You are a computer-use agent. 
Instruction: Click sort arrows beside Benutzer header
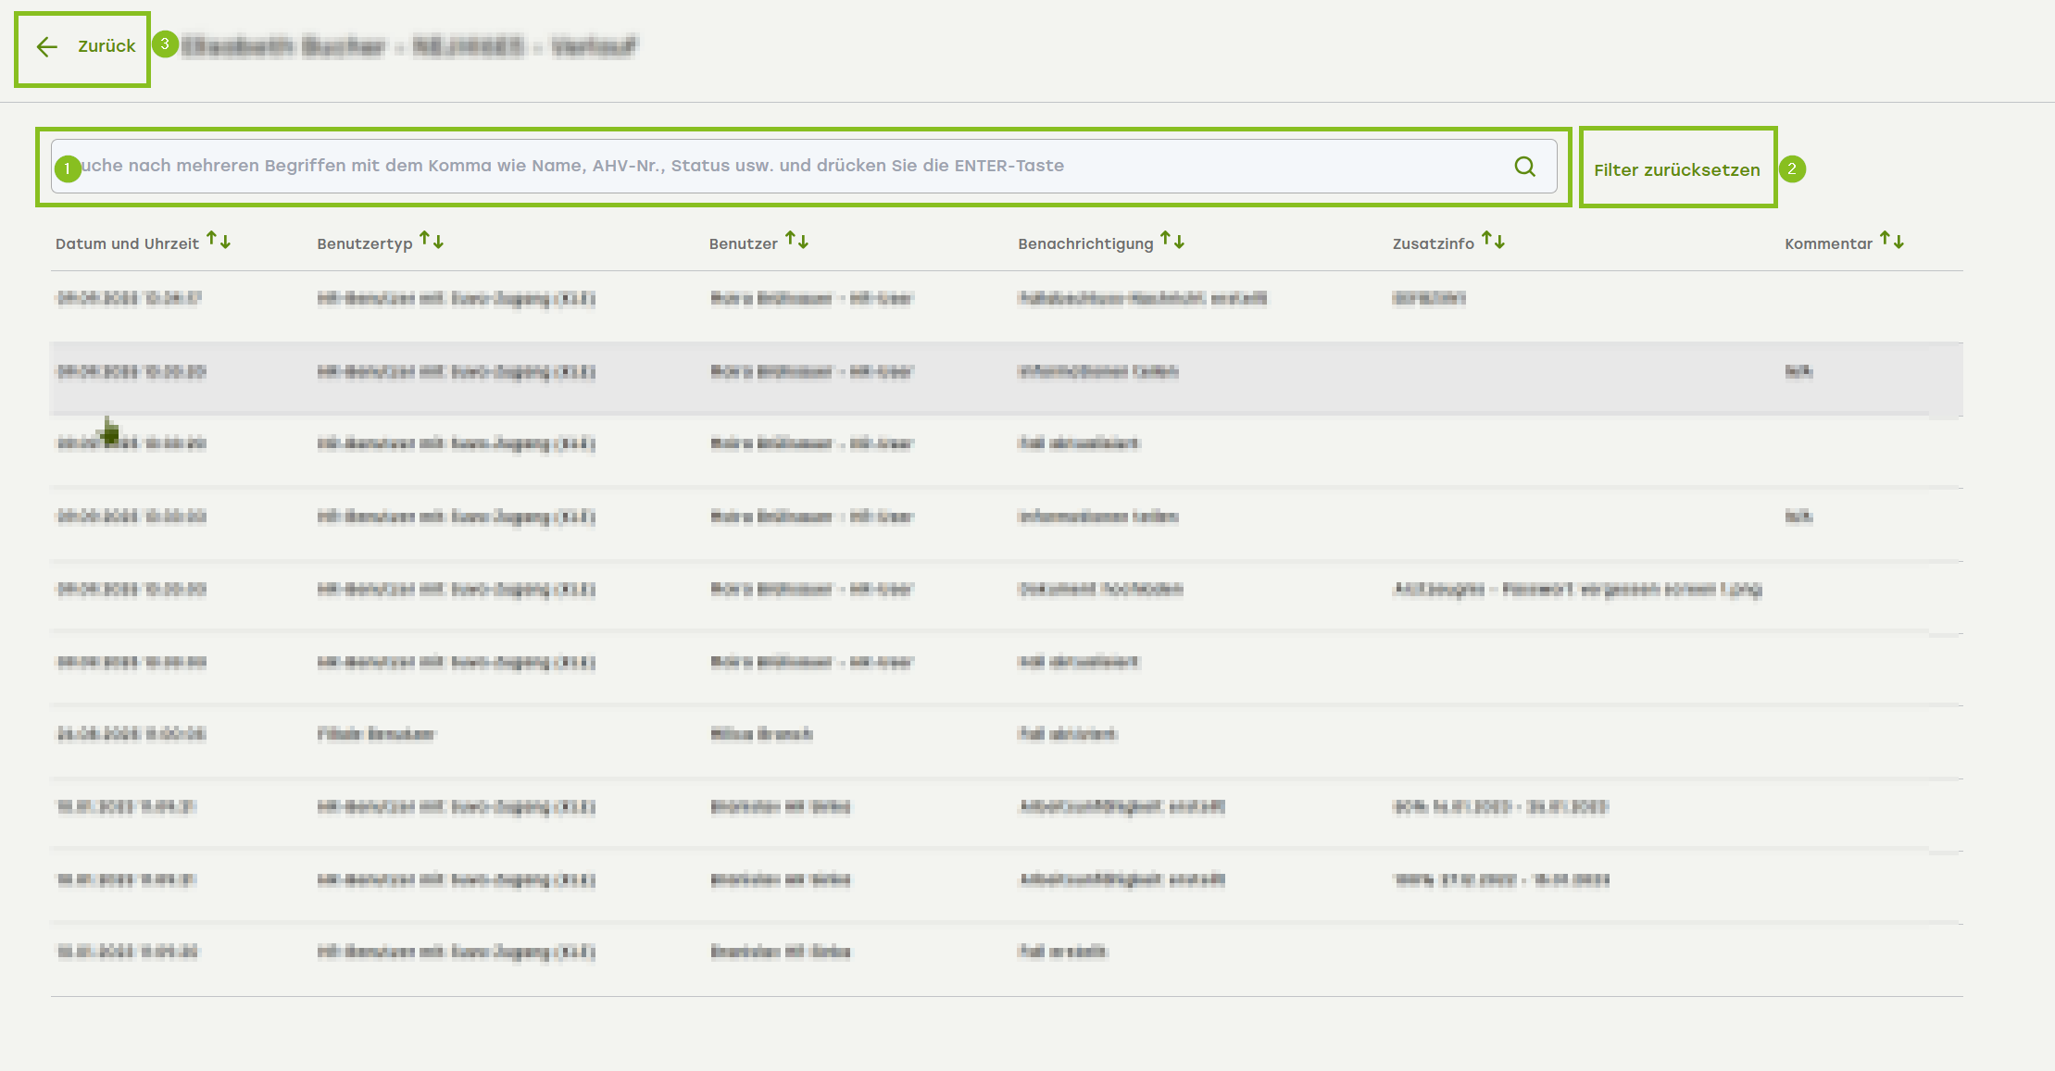coord(797,241)
